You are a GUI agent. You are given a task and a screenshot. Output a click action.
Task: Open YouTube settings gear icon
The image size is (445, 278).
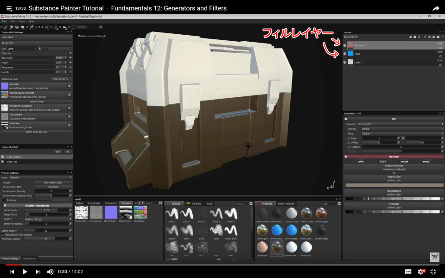point(421,272)
